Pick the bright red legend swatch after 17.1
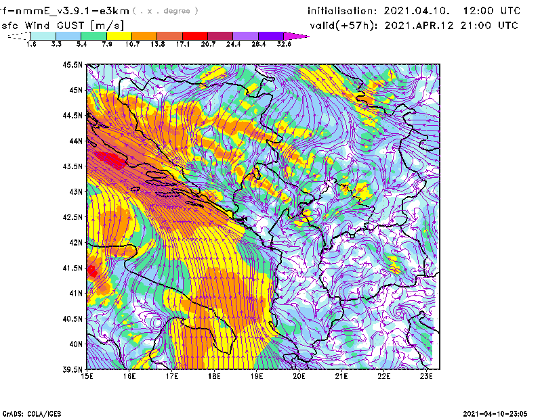 point(195,36)
